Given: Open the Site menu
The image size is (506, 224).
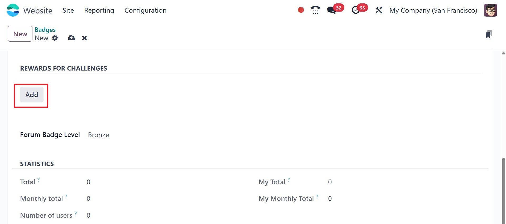Looking at the screenshot, I should (68, 10).
